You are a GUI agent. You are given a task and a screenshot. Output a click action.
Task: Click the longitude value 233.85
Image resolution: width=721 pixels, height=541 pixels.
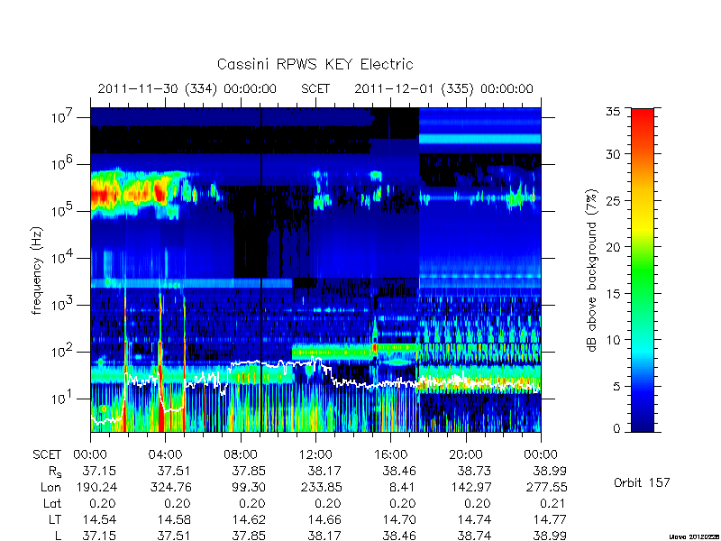coord(321,487)
